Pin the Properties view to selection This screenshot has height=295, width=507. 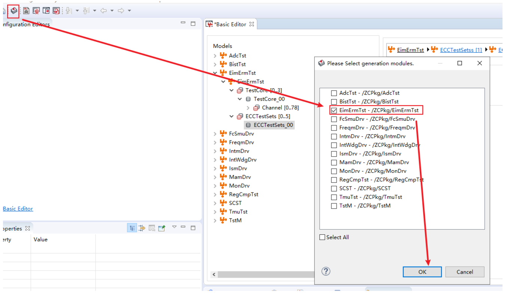click(x=161, y=228)
